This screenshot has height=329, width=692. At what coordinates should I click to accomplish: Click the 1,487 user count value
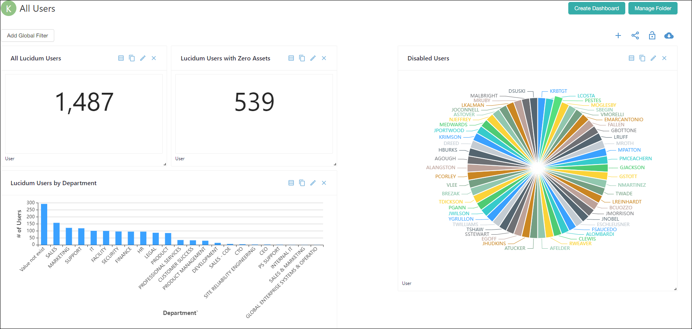[84, 102]
